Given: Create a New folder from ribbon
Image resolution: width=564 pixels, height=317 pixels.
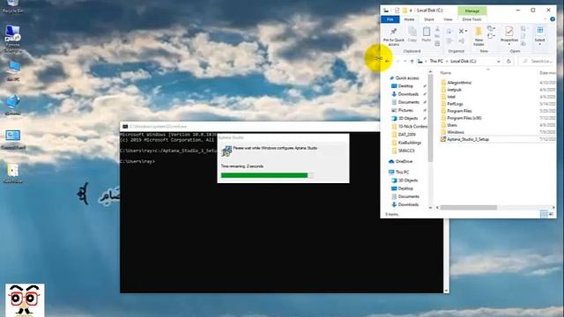Looking at the screenshot, I should [x=479, y=36].
